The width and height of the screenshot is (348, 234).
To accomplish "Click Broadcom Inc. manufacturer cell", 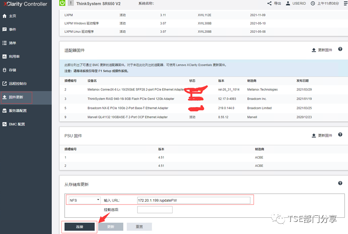I will (257, 99).
